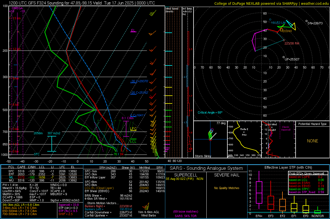This screenshot has width=330, height=219.
Task: Click the Corfidi Downshear row
Action: (109, 212)
